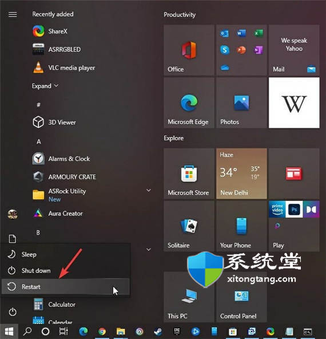Launch ASRRGBLED app
This screenshot has width=326, height=339.
(x=57, y=49)
